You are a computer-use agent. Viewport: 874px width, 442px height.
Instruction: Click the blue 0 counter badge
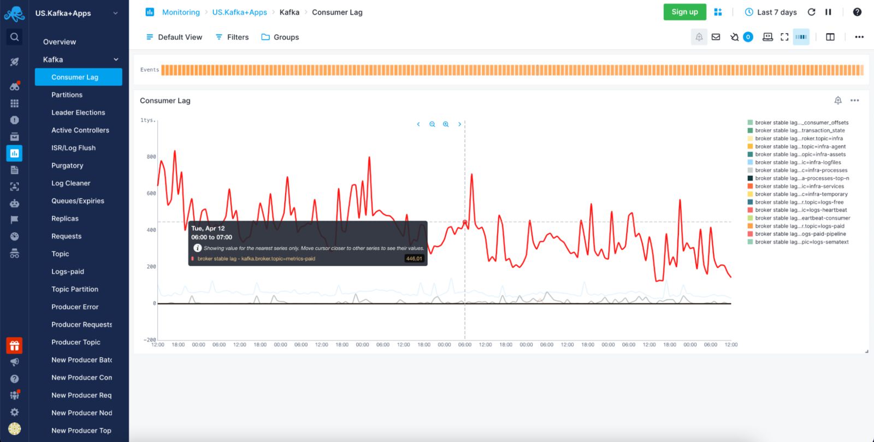pos(748,37)
